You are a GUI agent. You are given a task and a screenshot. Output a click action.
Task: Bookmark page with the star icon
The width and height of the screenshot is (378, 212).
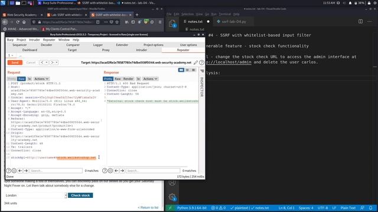click(x=117, y=22)
